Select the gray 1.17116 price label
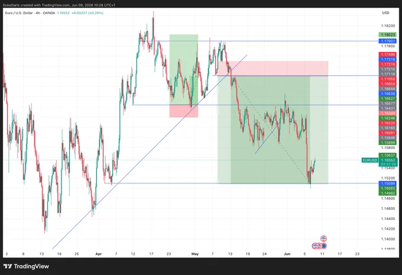This screenshot has width=402, height=275. coord(388,74)
